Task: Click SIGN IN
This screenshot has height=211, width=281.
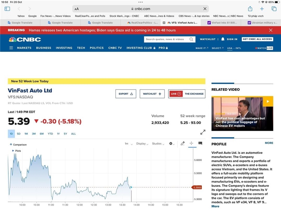Action: [232, 39]
